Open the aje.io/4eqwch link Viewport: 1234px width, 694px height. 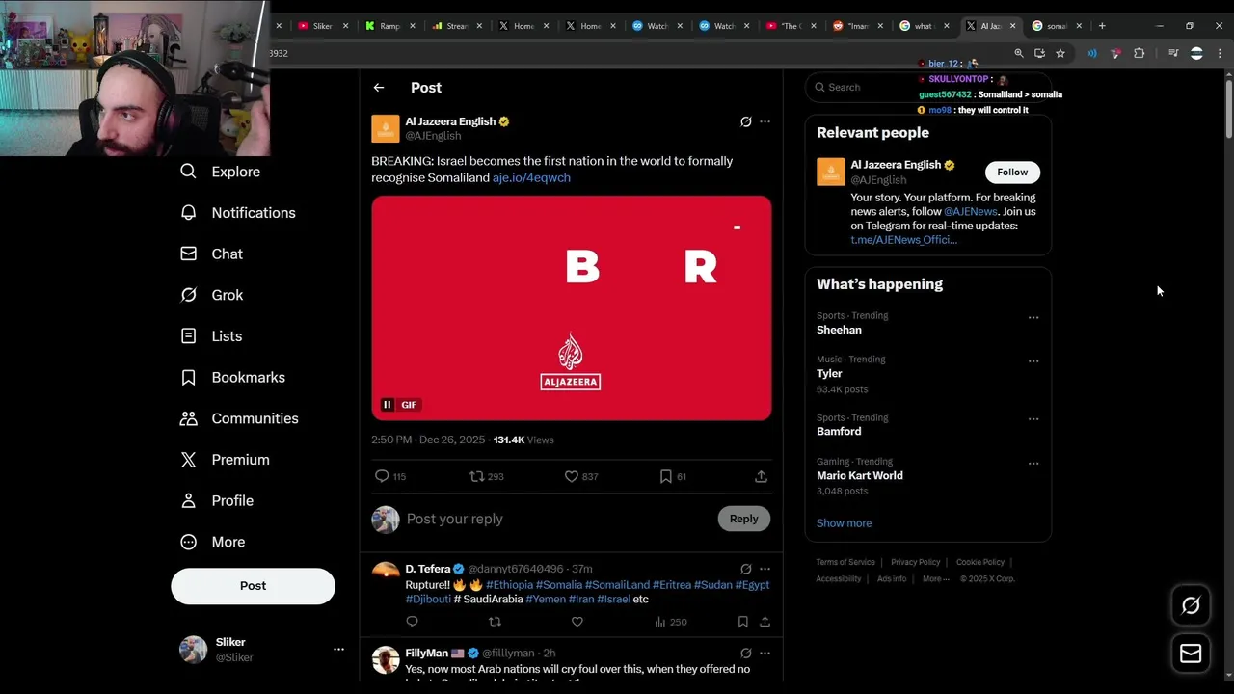click(531, 178)
